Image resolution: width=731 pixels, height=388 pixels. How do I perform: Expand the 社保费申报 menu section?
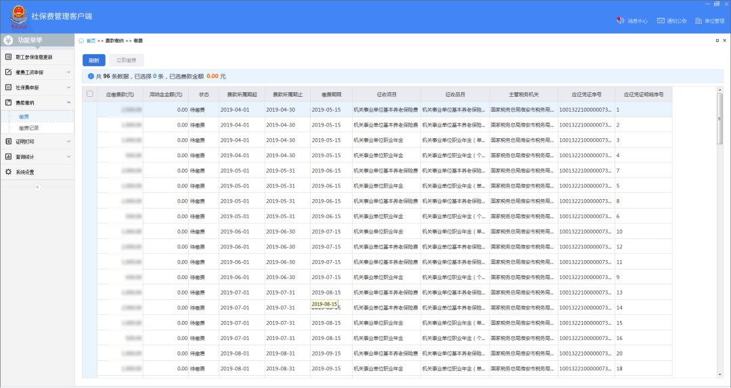pyautogui.click(x=68, y=87)
